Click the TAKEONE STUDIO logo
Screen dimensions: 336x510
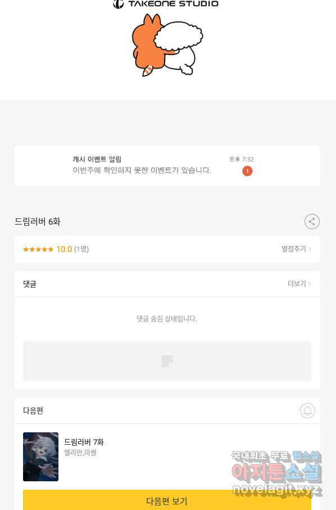(166, 4)
